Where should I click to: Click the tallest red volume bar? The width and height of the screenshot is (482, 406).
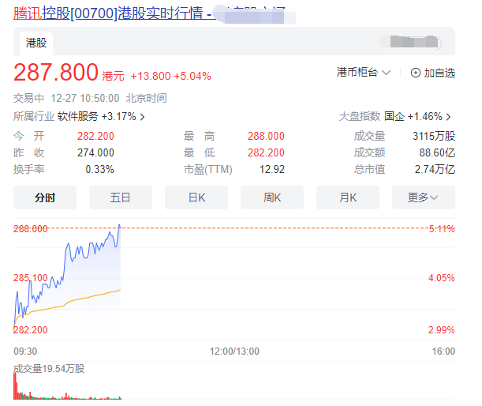coord(14,386)
